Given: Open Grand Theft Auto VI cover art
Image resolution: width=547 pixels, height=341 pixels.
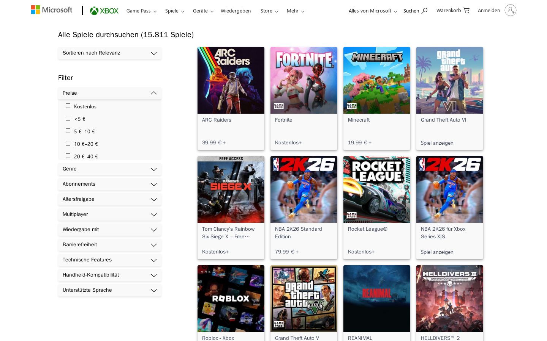Looking at the screenshot, I should tap(450, 80).
